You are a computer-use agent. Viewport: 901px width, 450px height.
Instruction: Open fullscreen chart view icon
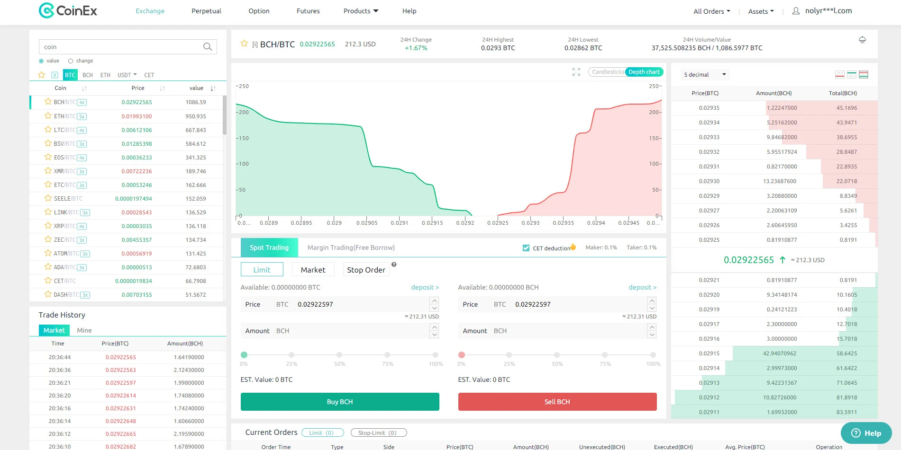pos(576,72)
